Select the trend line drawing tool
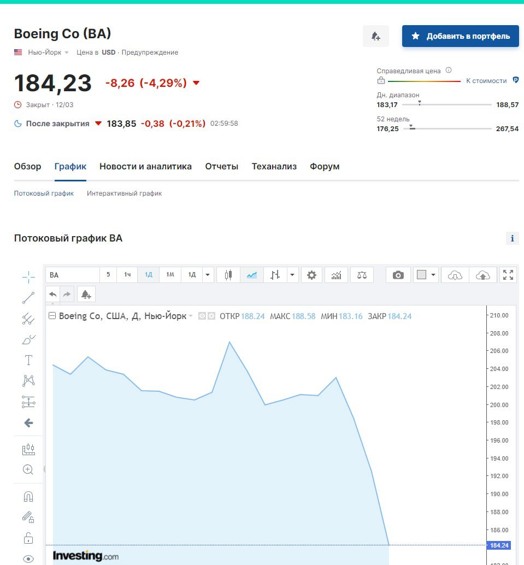 point(28,298)
